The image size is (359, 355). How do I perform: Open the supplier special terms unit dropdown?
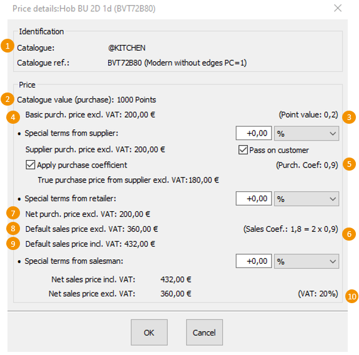(x=307, y=133)
